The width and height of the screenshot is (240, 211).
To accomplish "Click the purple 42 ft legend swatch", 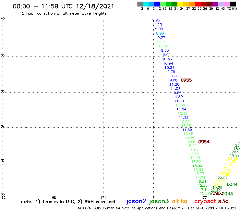I will click(215, 4).
